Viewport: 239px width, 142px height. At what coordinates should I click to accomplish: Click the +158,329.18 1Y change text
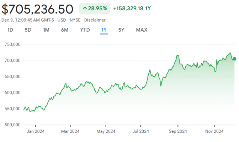pyautogui.click(x=132, y=9)
